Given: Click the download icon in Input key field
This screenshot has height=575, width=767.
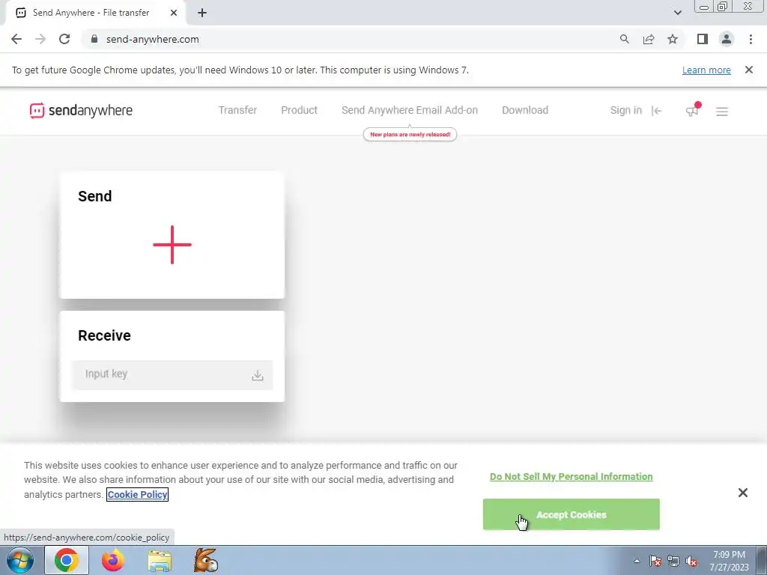Looking at the screenshot, I should pyautogui.click(x=258, y=375).
